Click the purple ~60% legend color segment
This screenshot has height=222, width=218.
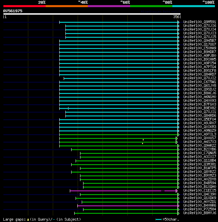click(x=109, y=6)
